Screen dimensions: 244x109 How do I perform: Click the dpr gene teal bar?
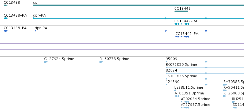138,5
